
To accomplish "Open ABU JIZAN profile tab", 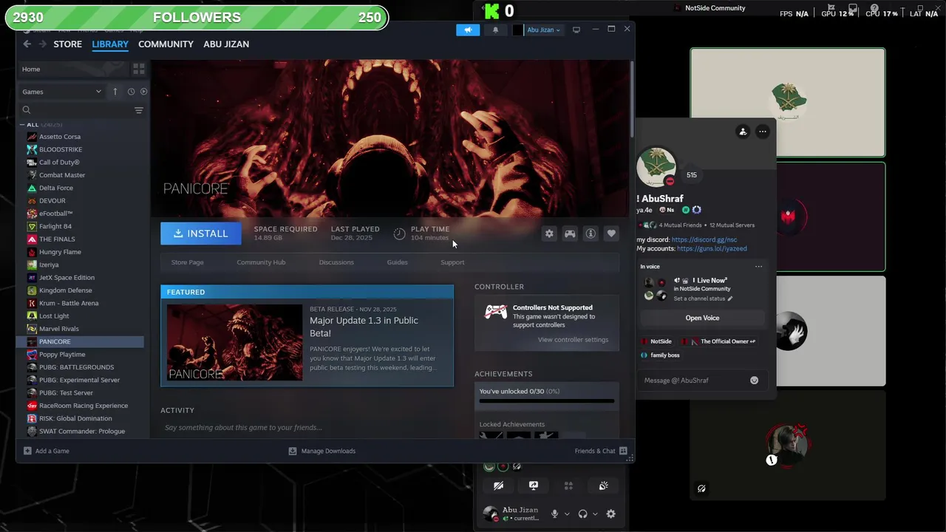I will point(226,44).
